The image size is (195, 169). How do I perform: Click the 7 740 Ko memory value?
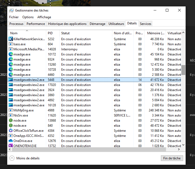(x=158, y=44)
